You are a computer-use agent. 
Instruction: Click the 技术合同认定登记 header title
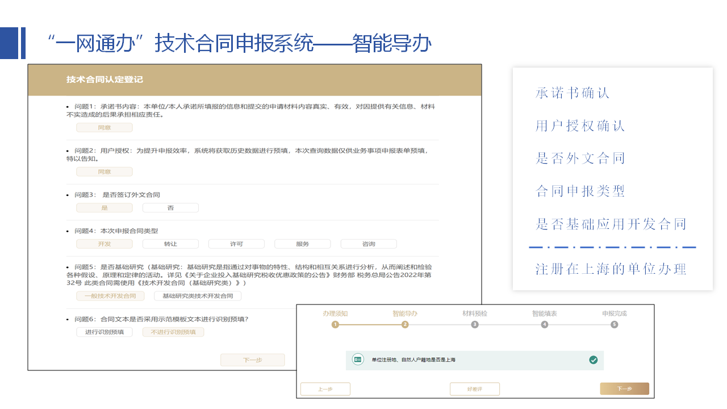[105, 80]
